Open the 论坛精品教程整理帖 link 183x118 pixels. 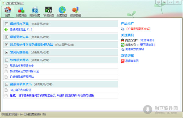tap(22, 77)
